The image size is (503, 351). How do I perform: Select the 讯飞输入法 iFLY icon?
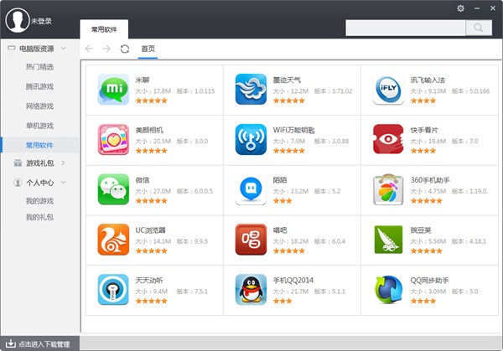388,90
